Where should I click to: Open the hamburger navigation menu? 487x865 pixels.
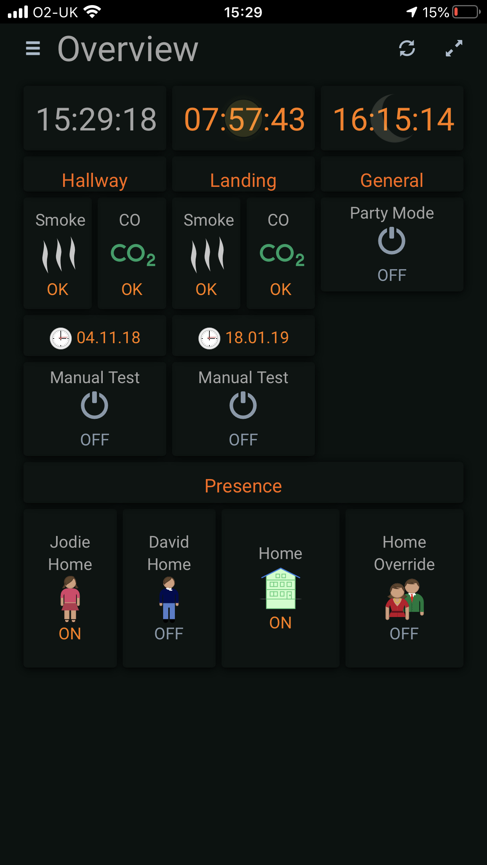(33, 49)
